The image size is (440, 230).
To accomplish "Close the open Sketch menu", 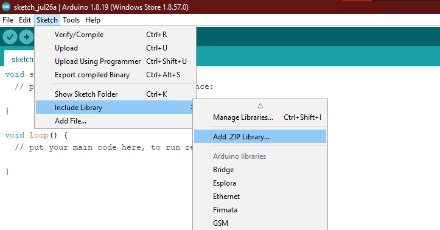I will click(x=47, y=20).
